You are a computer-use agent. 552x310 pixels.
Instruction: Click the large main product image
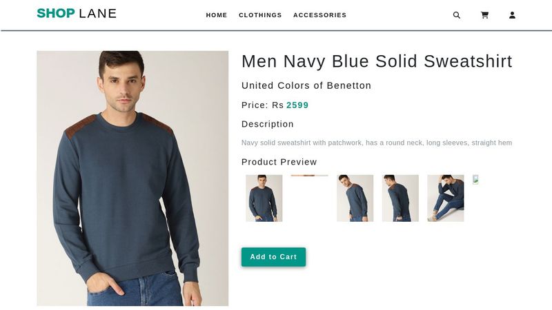(x=132, y=178)
